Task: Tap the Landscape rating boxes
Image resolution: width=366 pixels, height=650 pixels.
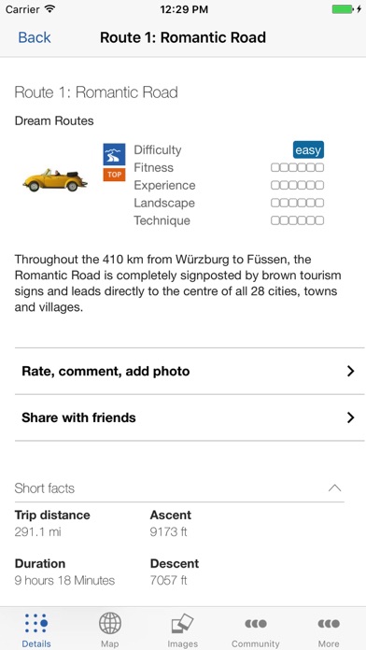Action: (297, 204)
